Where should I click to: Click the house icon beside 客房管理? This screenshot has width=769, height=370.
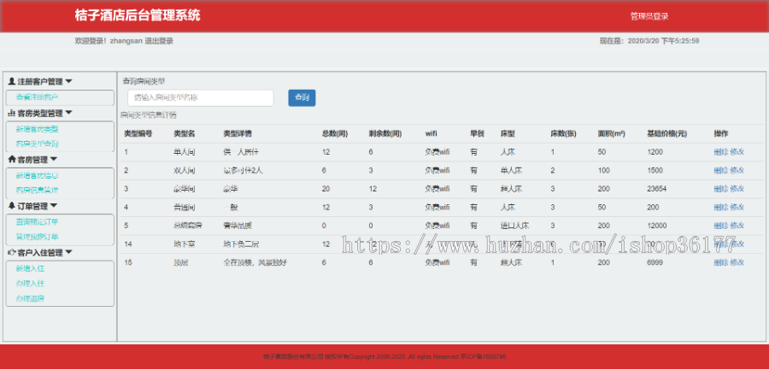coord(12,159)
